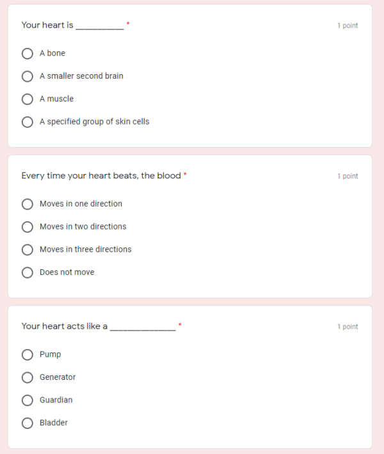The image size is (384, 454).
Task: Pick 'A specified group of skin cells'
Action: (28, 121)
